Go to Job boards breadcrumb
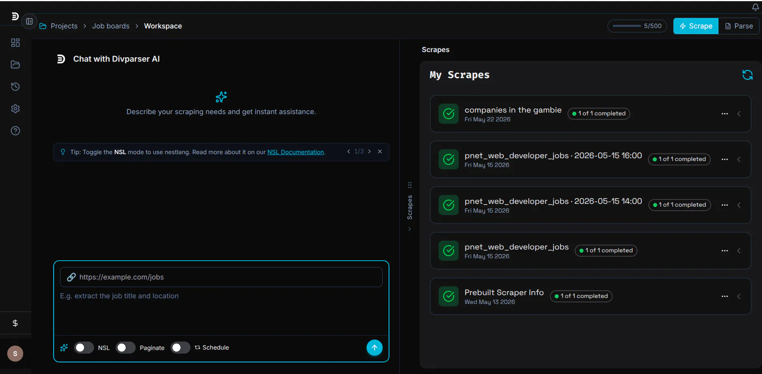This screenshot has height=374, width=762. tap(111, 26)
